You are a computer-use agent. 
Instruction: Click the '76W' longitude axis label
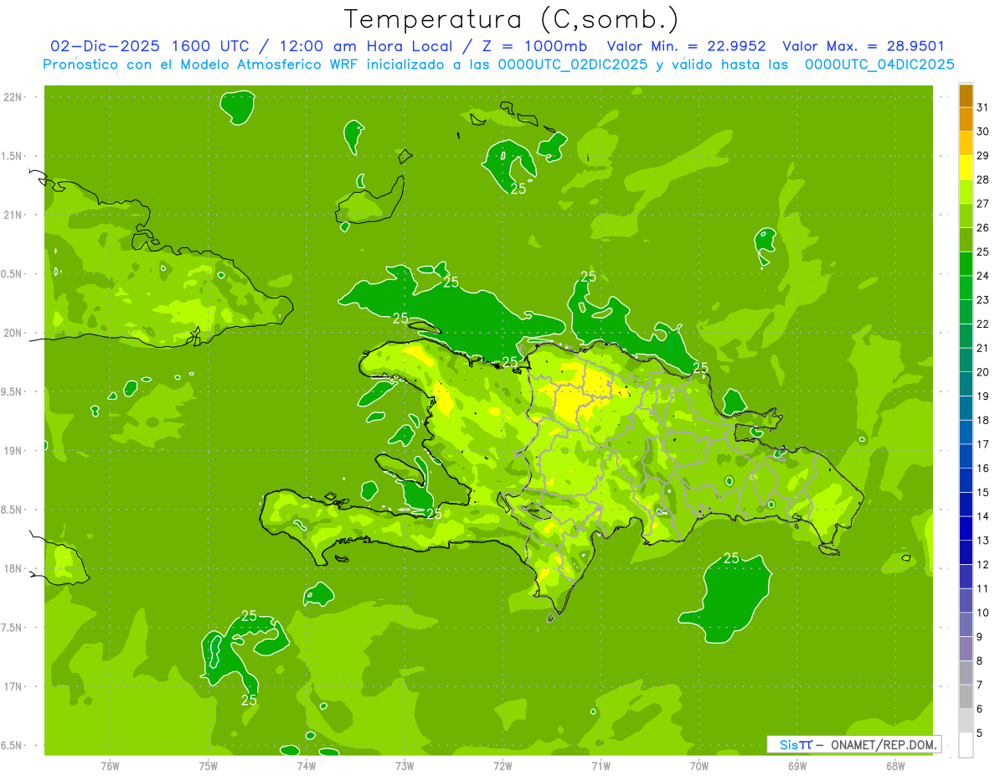(110, 765)
